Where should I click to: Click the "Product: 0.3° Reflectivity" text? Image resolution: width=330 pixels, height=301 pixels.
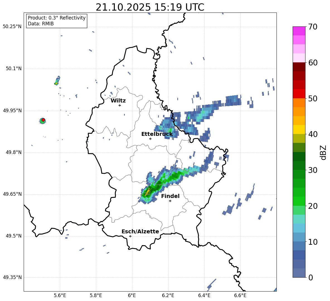pyautogui.click(x=57, y=18)
